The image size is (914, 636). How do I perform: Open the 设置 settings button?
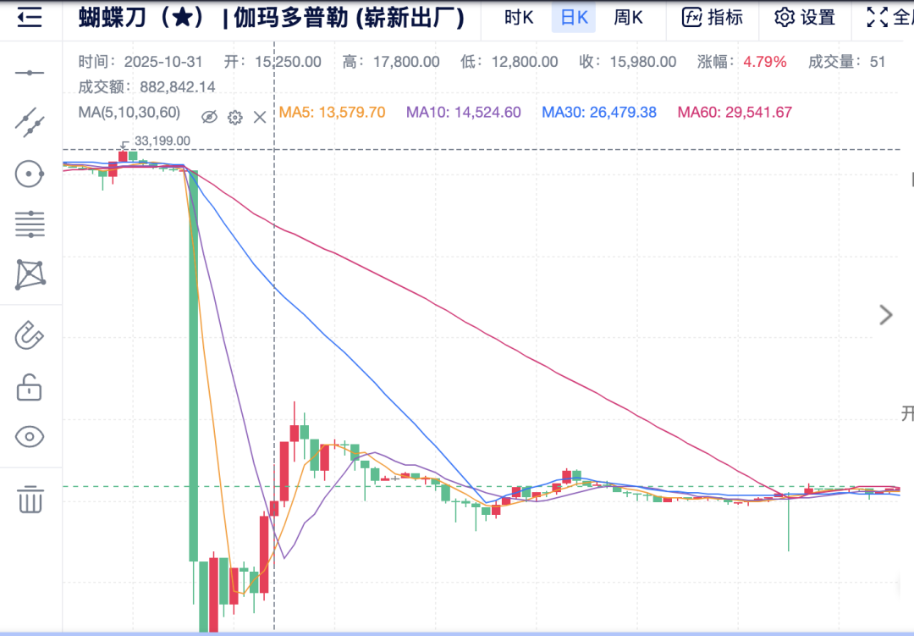click(805, 18)
